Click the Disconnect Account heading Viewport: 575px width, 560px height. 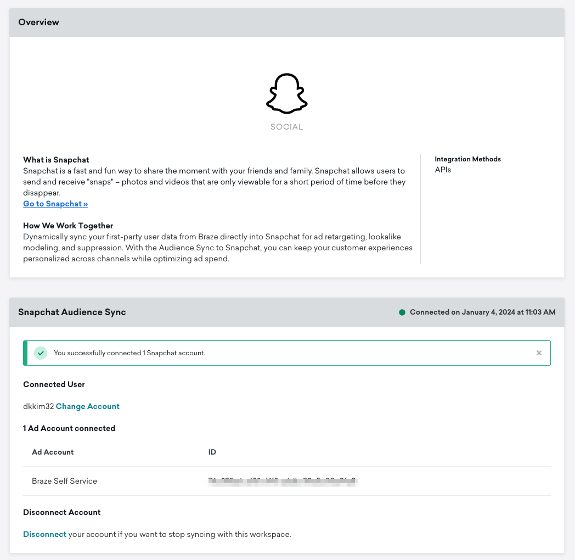coord(61,512)
